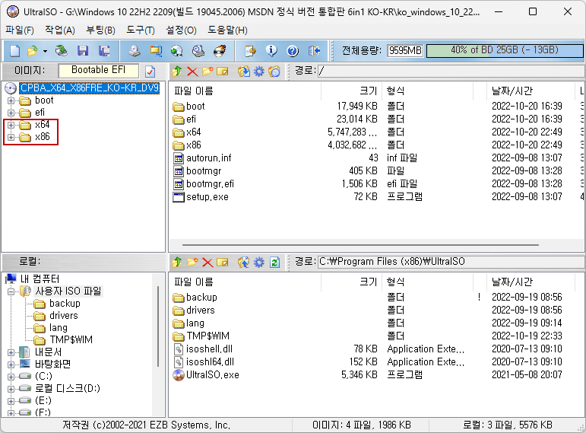Click the Exit door icon
This screenshot has height=433, width=586.
pos(315,51)
